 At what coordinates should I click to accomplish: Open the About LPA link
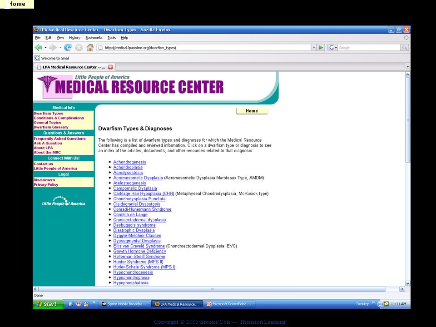click(x=43, y=148)
